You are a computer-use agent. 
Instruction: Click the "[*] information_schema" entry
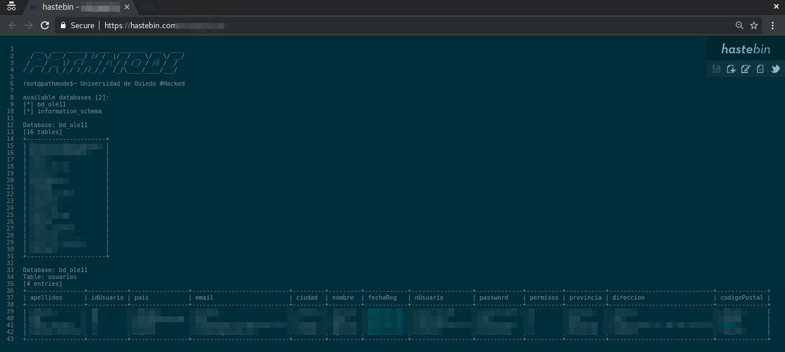63,111
